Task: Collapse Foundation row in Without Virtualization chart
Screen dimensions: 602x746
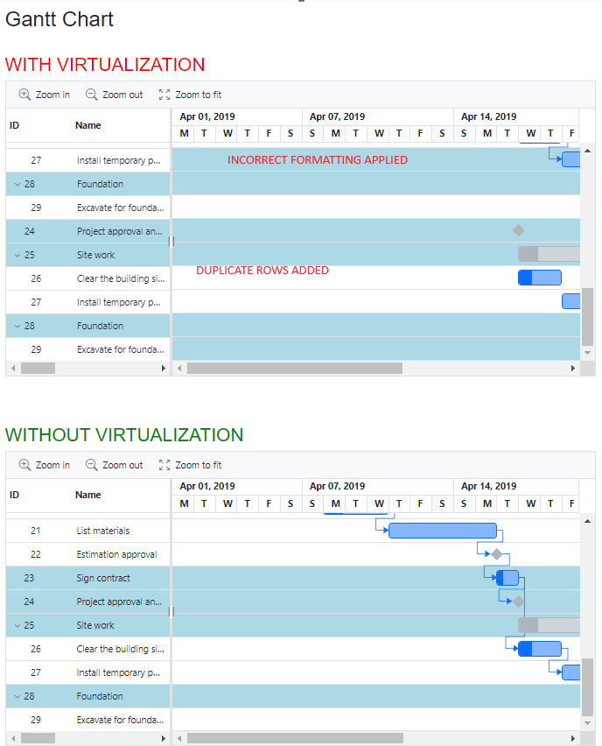Action: coord(17,696)
